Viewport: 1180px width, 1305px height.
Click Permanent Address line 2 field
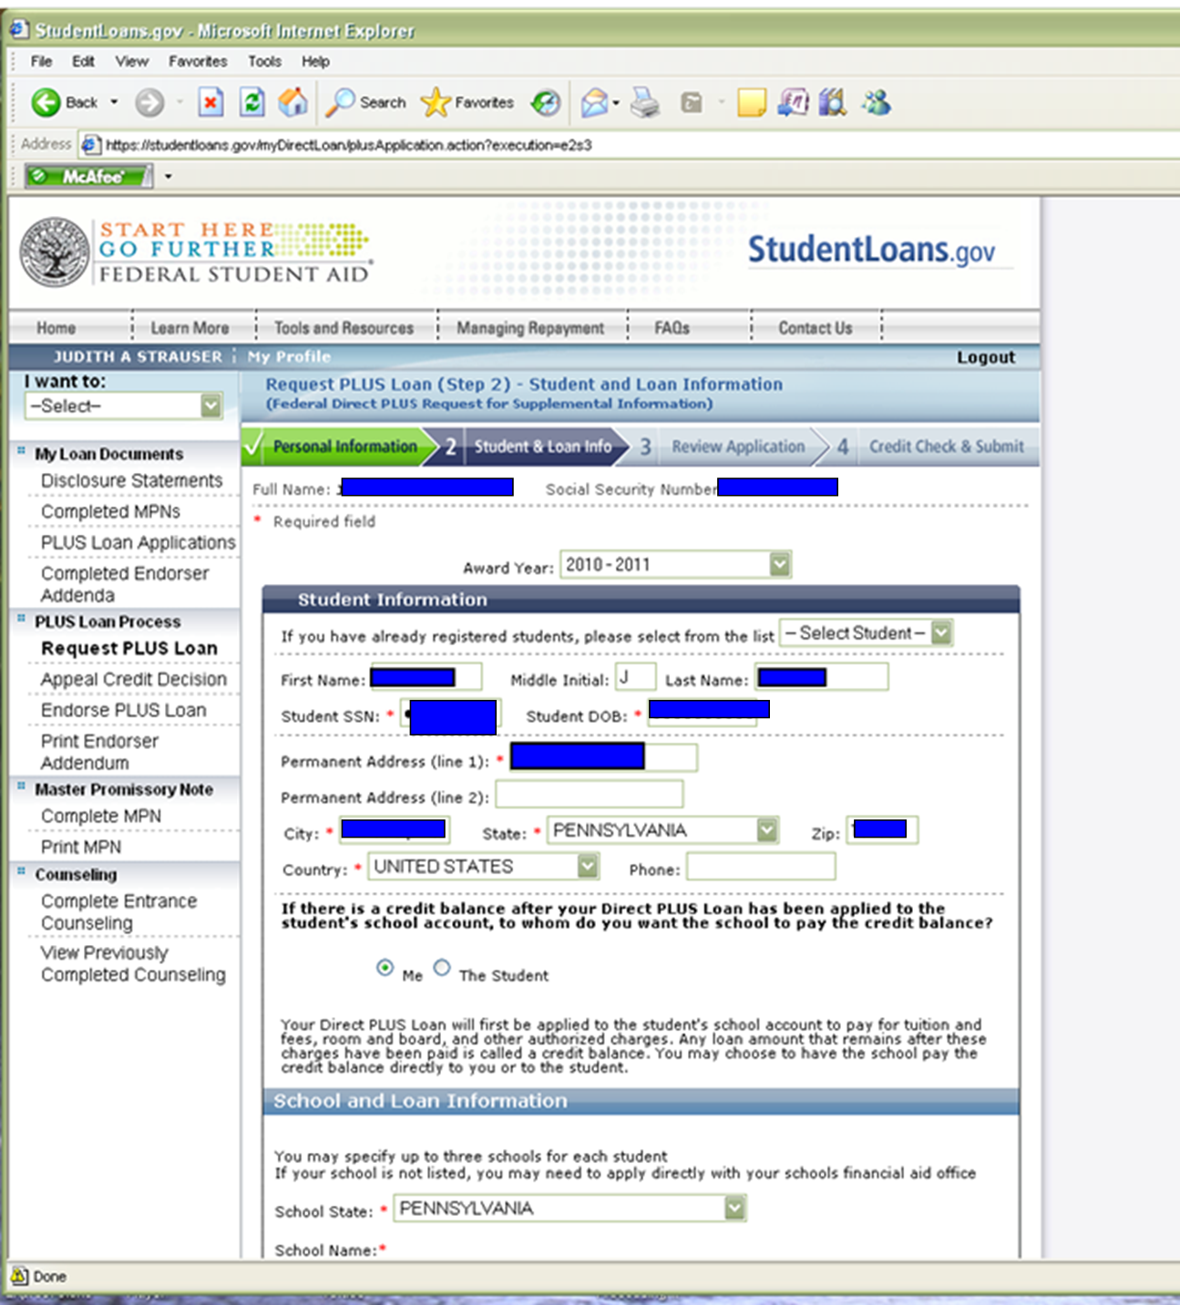click(590, 794)
